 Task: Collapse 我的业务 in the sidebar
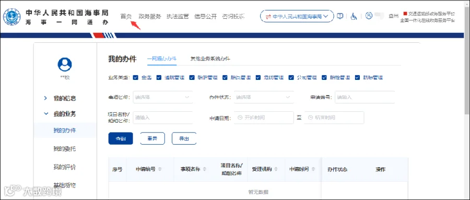point(64,114)
